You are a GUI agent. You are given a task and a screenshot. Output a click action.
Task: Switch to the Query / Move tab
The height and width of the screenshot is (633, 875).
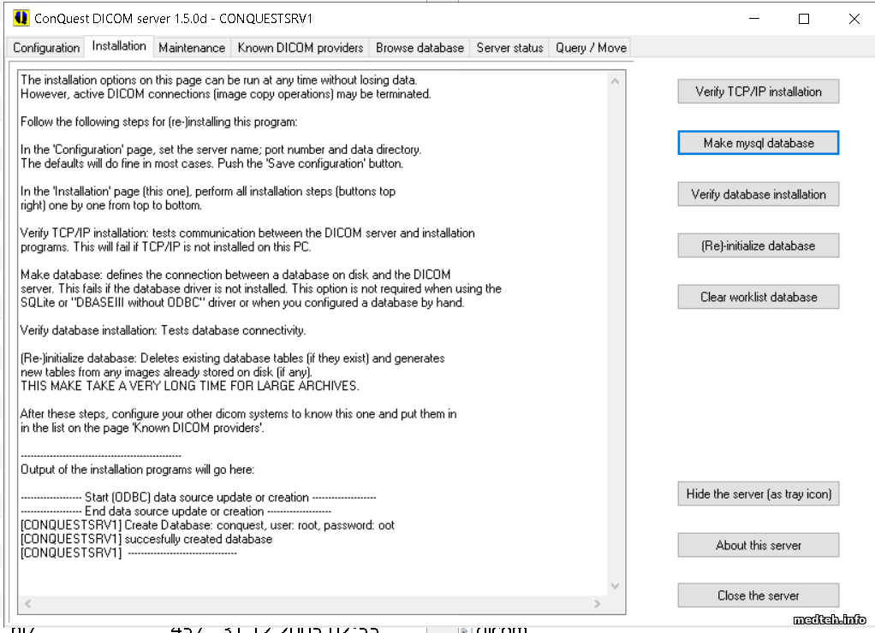tap(591, 48)
